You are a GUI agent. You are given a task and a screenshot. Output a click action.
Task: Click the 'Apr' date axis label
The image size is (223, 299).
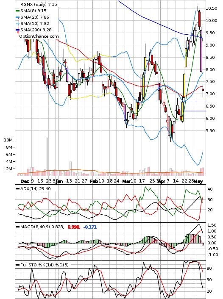162,181
